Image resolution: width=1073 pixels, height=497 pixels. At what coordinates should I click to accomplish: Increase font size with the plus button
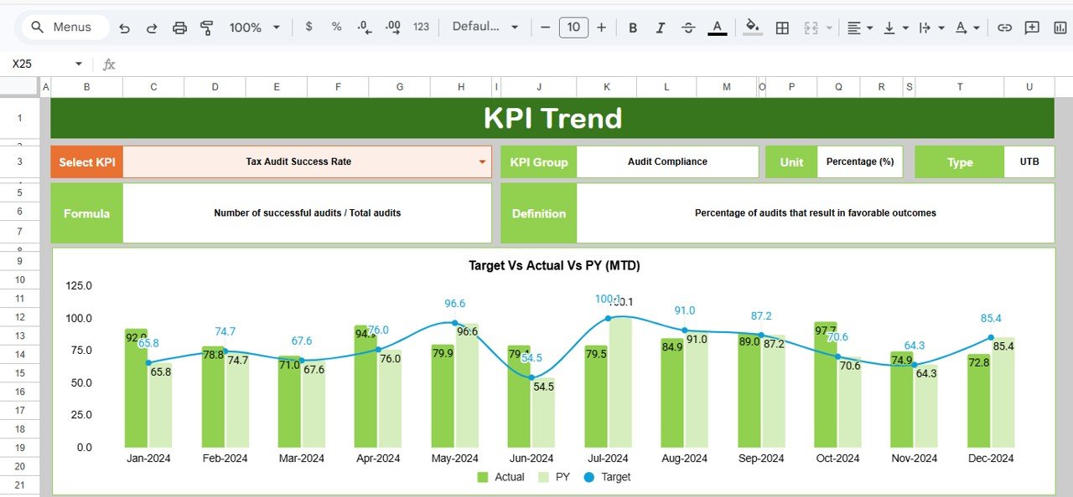(601, 27)
